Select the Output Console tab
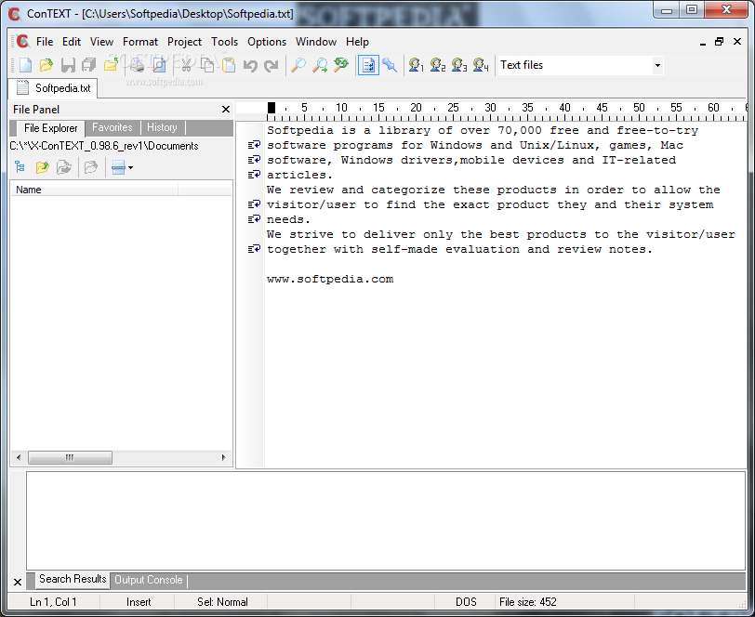The image size is (755, 617). 149,580
